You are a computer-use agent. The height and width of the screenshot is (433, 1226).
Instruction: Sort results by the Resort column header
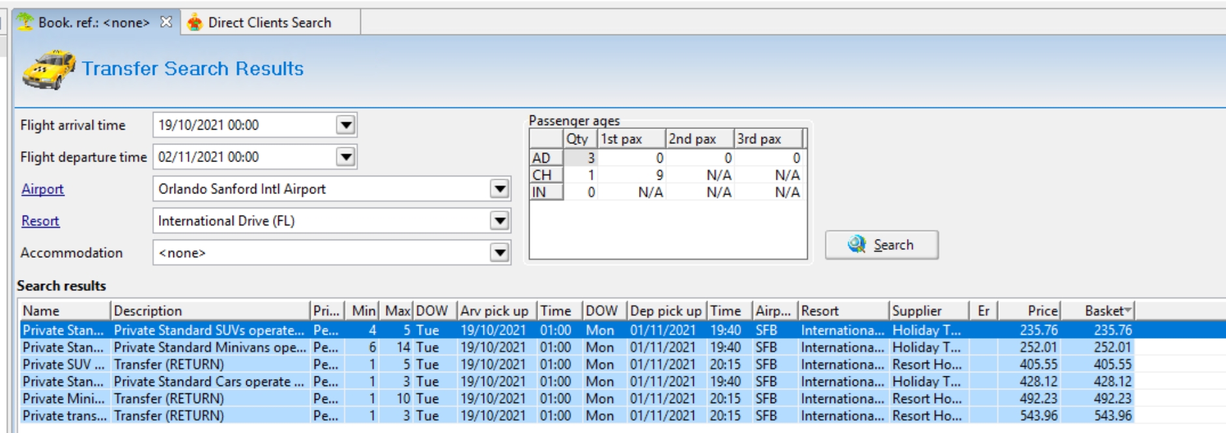pyautogui.click(x=843, y=311)
